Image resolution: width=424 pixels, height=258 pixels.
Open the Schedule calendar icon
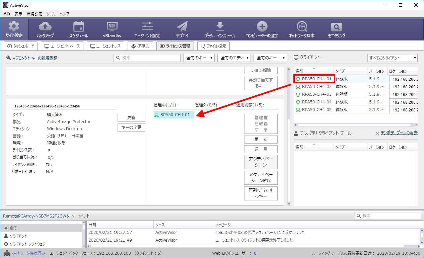click(x=78, y=27)
